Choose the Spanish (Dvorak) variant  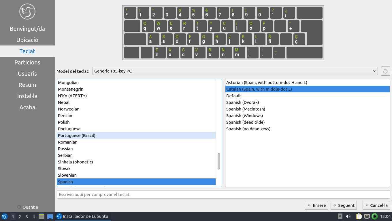(x=242, y=102)
